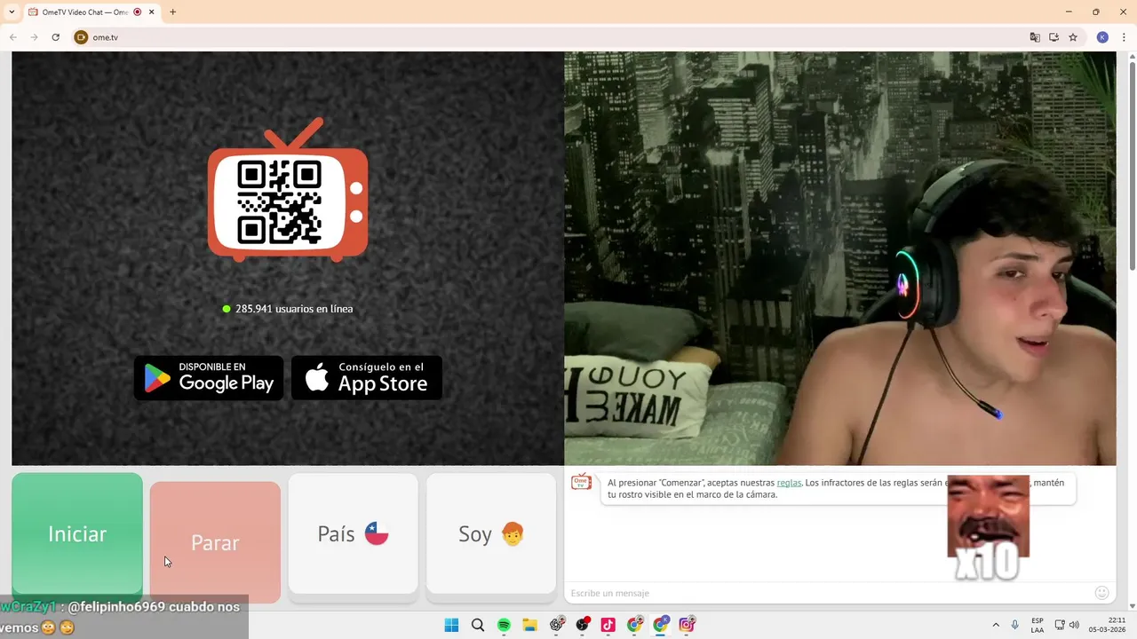Open the Chrome three-dot menu

click(x=1124, y=37)
